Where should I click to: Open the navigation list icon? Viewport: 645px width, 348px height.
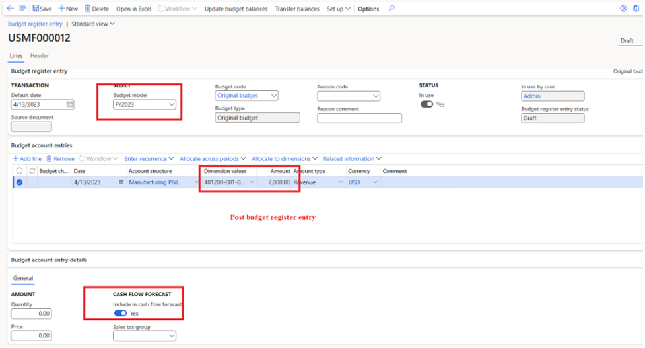(22, 9)
